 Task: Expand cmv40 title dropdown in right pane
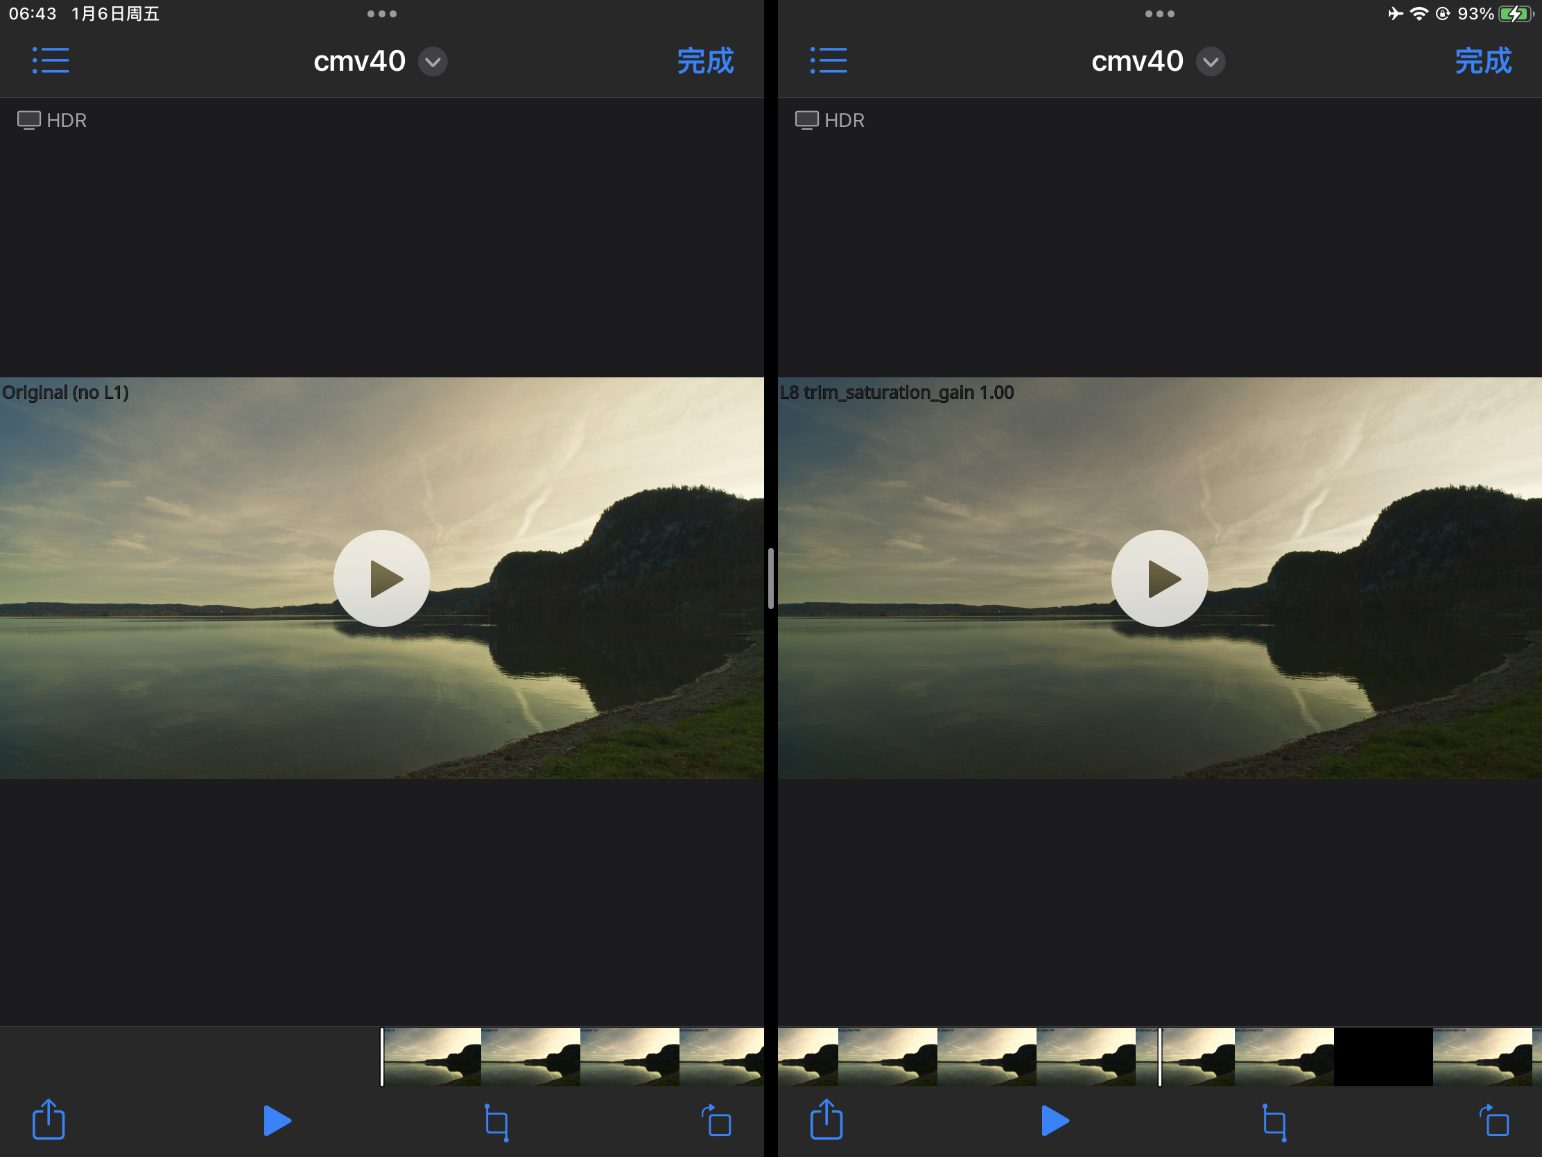coord(1211,62)
